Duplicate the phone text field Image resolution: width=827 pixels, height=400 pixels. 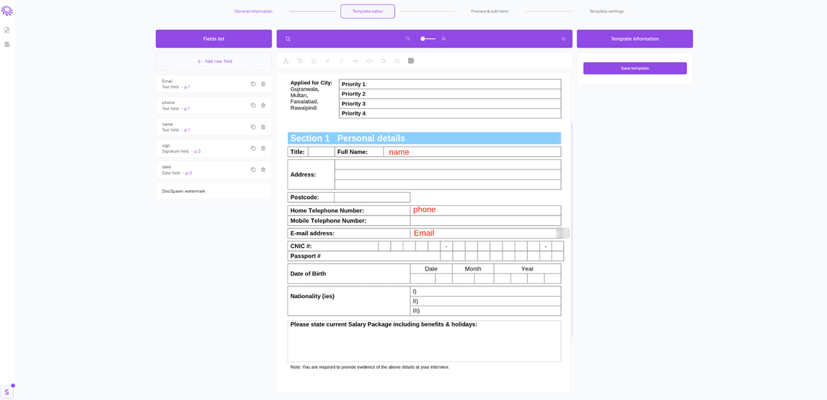pos(252,105)
